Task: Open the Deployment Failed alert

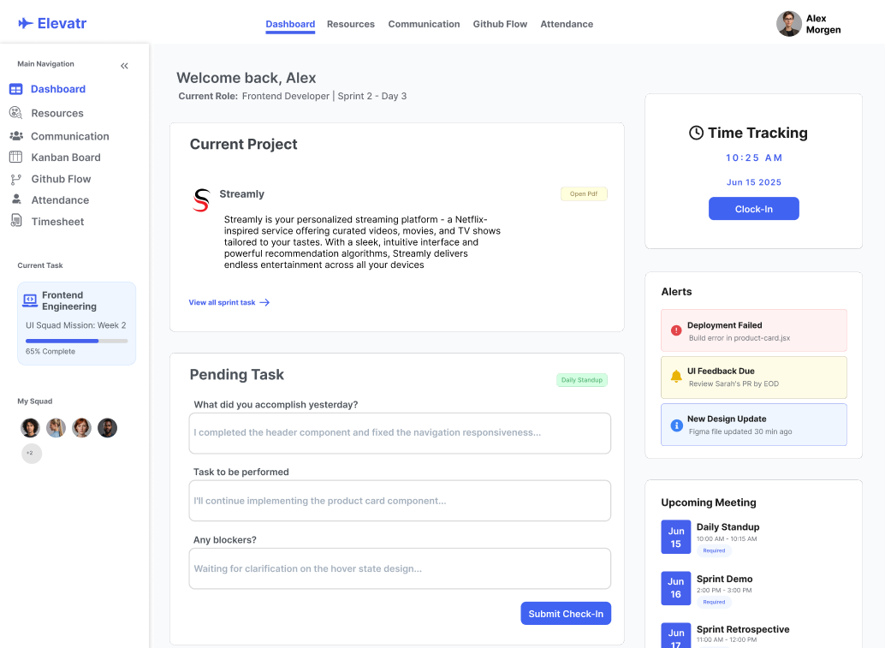Action: [x=753, y=330]
